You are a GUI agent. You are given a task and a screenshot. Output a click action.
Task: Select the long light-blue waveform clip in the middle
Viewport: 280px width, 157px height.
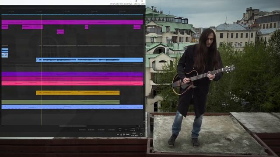click(x=89, y=60)
